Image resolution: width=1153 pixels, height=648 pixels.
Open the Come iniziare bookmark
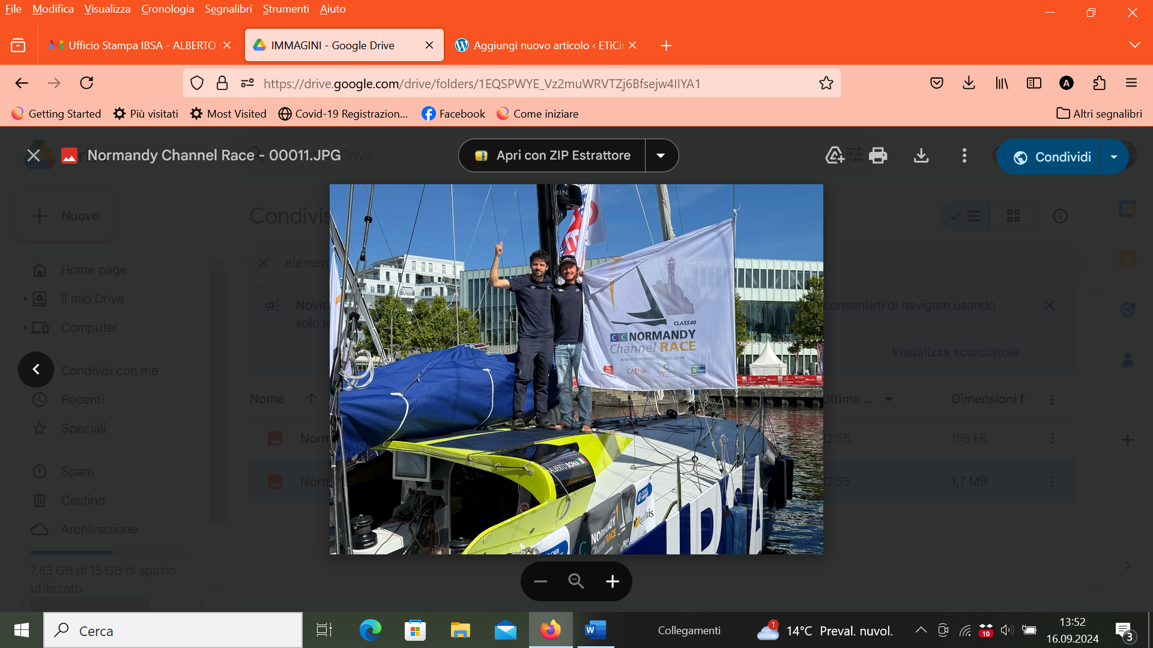pos(537,113)
